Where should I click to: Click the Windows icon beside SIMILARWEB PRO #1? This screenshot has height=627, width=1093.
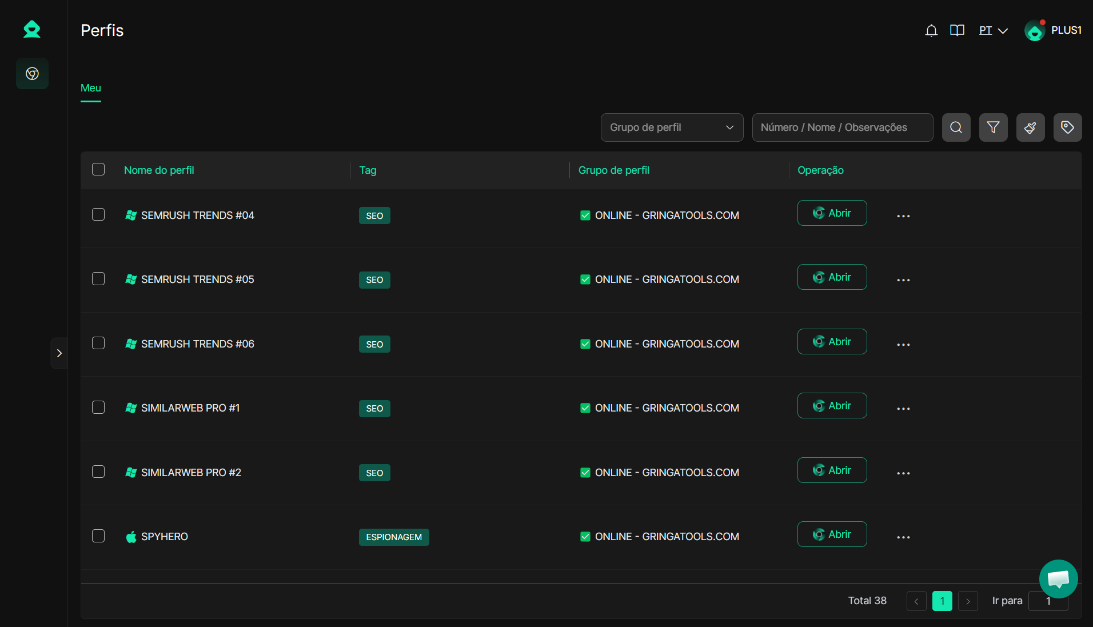131,408
